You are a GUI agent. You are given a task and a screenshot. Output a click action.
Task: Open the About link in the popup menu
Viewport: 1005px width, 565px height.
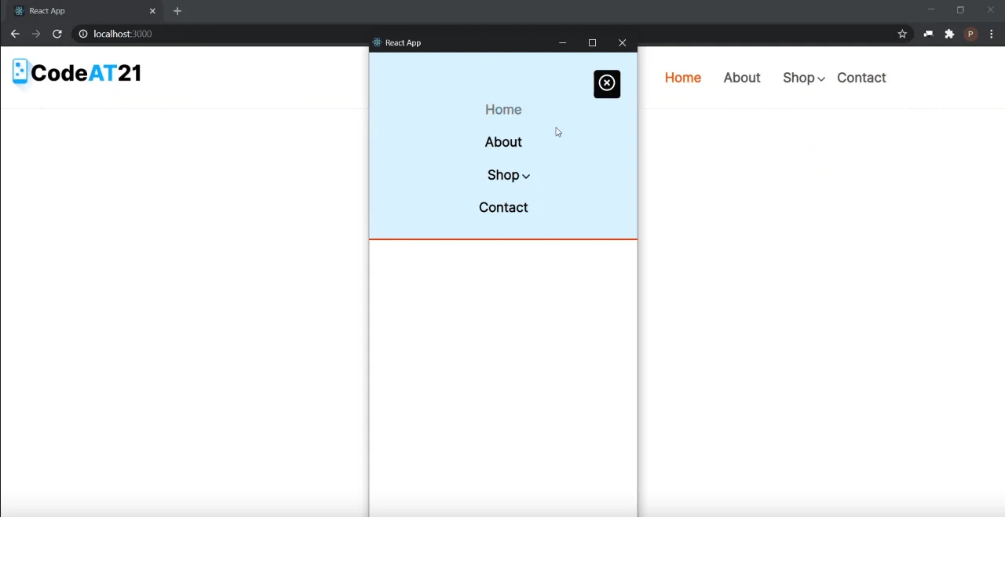coord(503,142)
